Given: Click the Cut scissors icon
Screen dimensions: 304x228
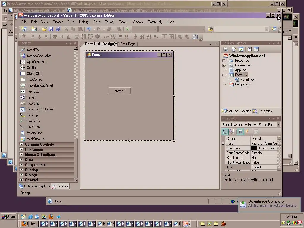Looking at the screenshot, I should tap(66, 29).
